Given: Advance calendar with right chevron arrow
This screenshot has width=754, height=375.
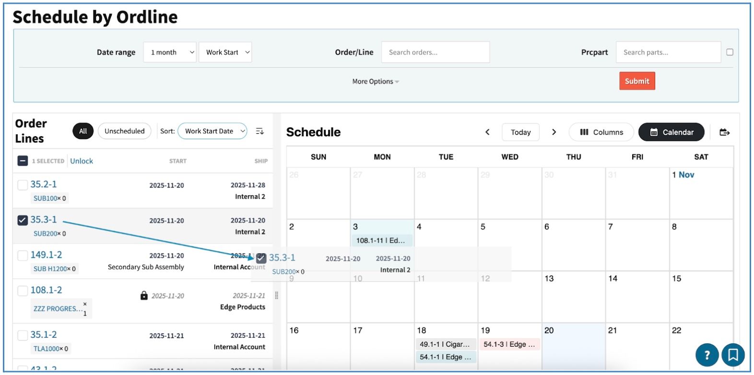Looking at the screenshot, I should point(554,132).
